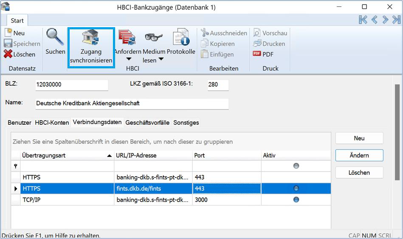Click the vertical scrollbar thumb
The image size is (403, 239).
point(397,132)
